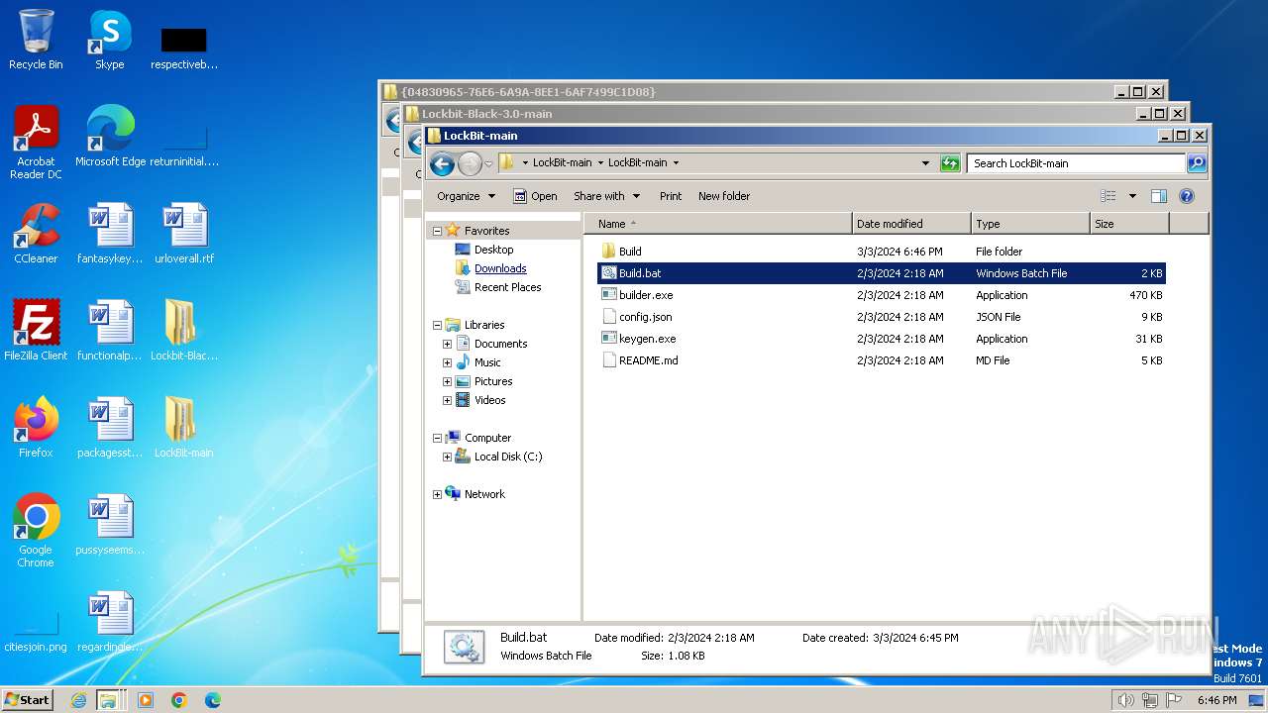The width and height of the screenshot is (1268, 713).
Task: Select Desktop under Favorites
Action: click(493, 250)
